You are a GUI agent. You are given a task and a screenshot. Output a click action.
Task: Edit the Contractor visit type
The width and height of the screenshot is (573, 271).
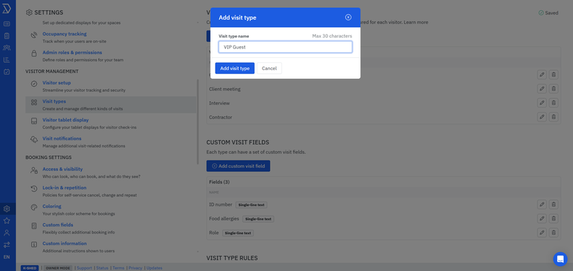pos(542,117)
